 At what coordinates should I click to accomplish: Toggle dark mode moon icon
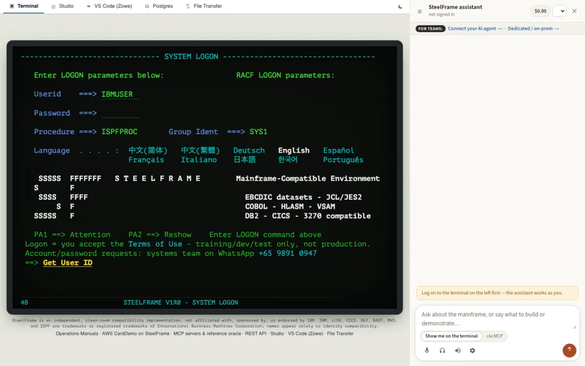[x=401, y=6]
